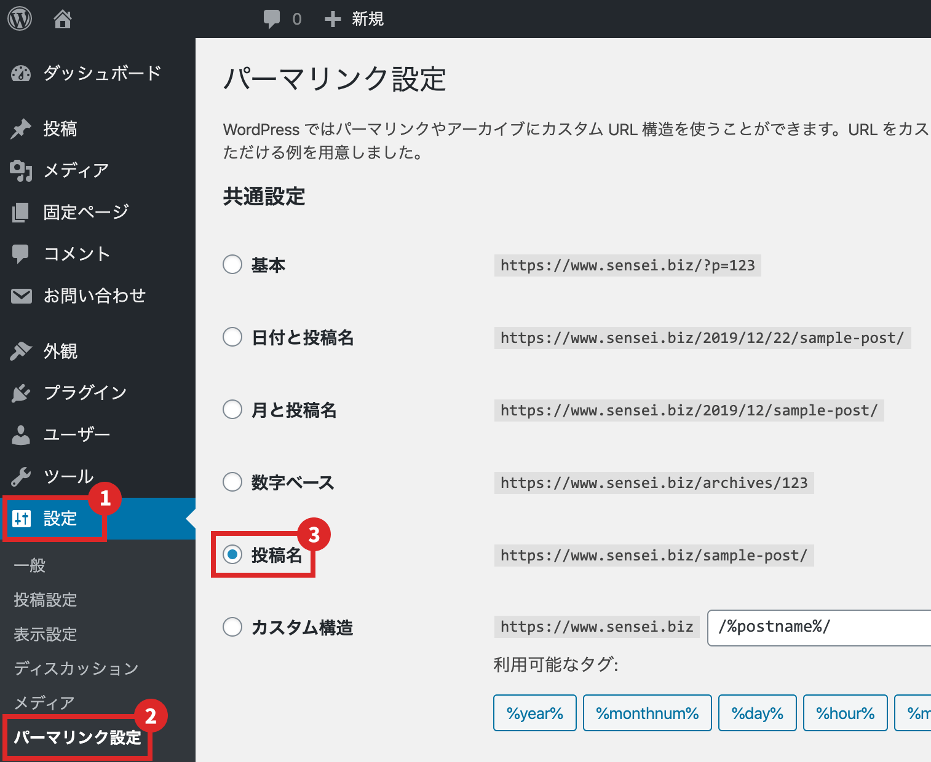The width and height of the screenshot is (931, 762).
Task: Visit site via the home icon
Action: 62,19
